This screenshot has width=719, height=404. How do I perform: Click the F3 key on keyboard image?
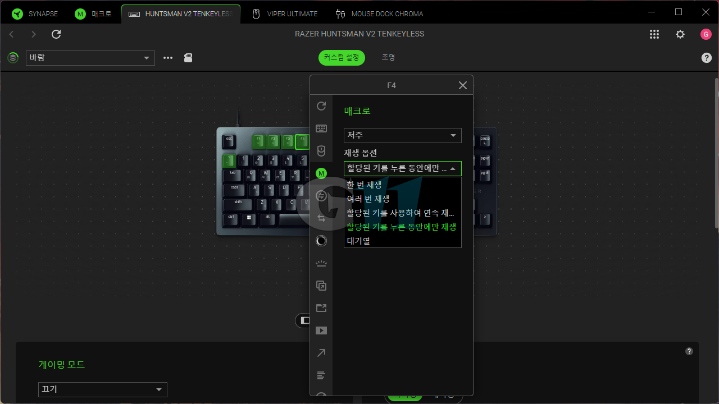[288, 140]
